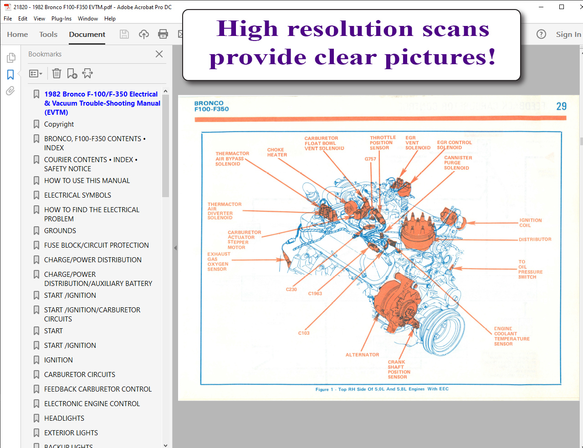Open the Plug-Ins menu
Image resolution: width=583 pixels, height=448 pixels.
61,19
